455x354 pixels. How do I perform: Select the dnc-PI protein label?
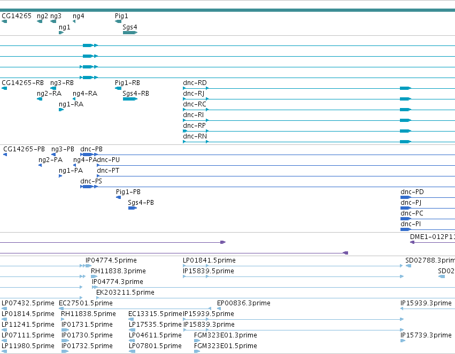coord(411,224)
